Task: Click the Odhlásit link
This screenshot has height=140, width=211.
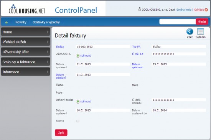Action: pyautogui.click(x=199, y=10)
